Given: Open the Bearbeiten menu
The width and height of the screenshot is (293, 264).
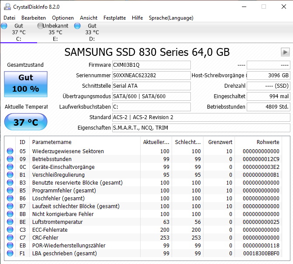Looking at the screenshot, I should pyautogui.click(x=34, y=18).
